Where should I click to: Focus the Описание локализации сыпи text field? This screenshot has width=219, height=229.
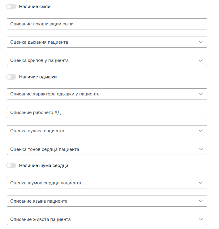click(107, 24)
